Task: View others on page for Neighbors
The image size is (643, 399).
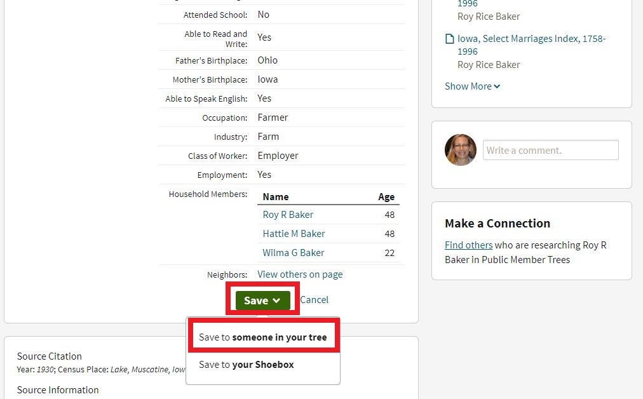Action: point(300,274)
